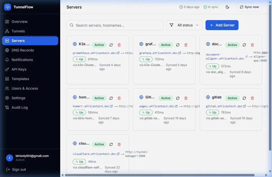Resync the gitlab server card
The image size is (272, 177).
pyautogui.click(x=244, y=98)
